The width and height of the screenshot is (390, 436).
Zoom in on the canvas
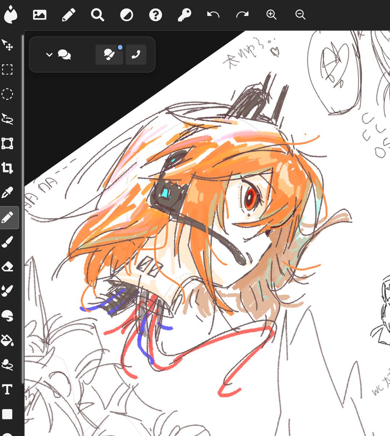click(x=272, y=15)
